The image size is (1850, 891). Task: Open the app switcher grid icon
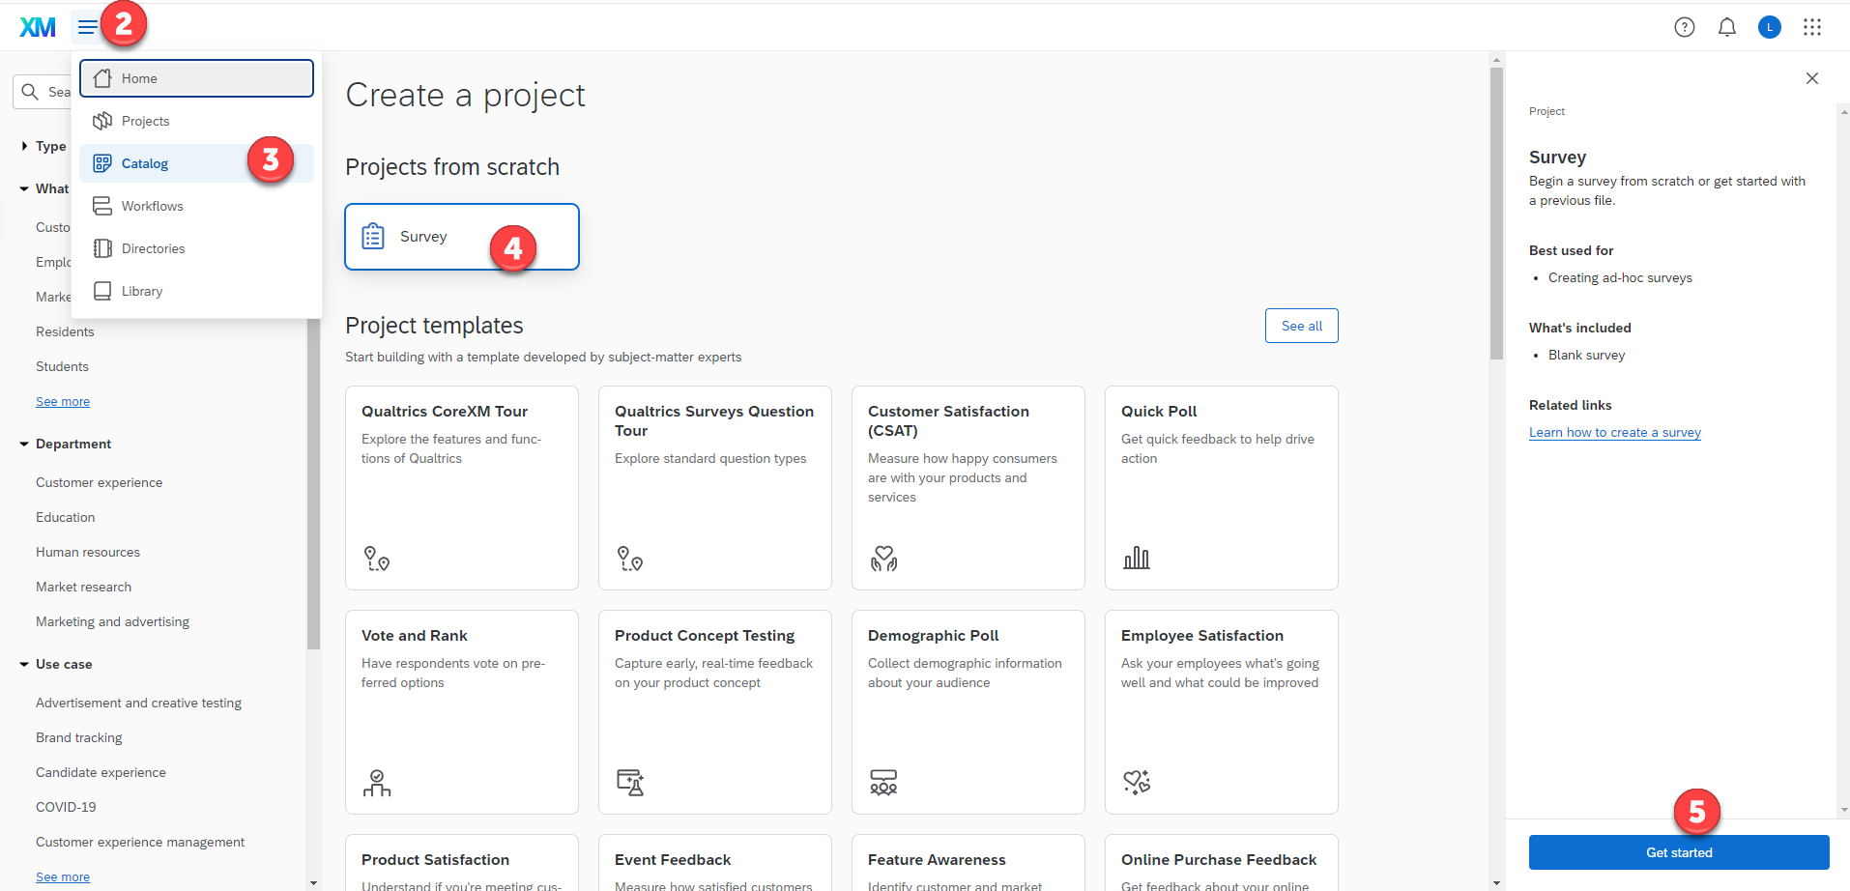1812,27
